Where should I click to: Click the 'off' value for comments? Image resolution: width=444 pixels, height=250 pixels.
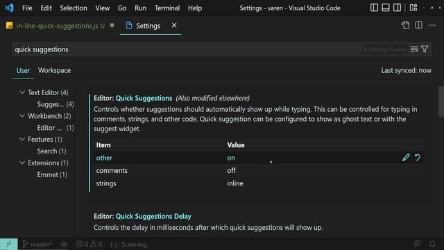pos(231,171)
